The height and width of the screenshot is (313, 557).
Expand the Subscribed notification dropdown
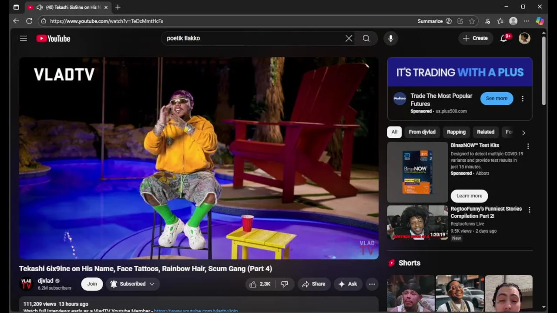132,284
